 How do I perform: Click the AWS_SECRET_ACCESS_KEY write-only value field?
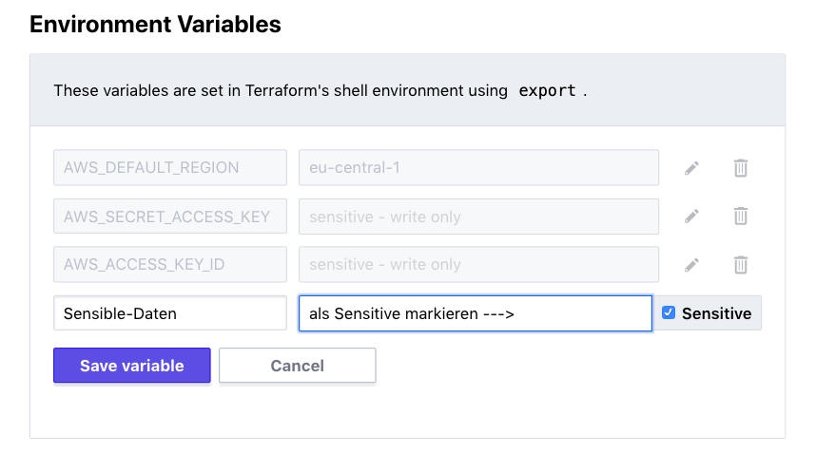coord(478,217)
